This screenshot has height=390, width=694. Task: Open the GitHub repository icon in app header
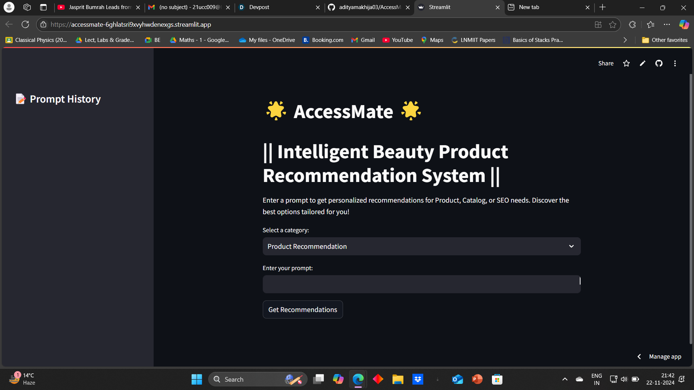click(x=659, y=64)
